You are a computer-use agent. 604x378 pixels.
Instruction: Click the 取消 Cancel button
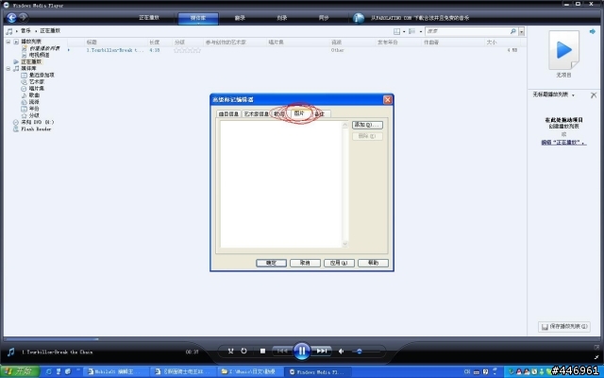305,263
